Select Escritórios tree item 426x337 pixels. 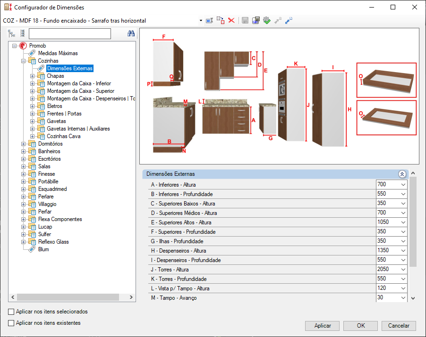(x=50, y=159)
